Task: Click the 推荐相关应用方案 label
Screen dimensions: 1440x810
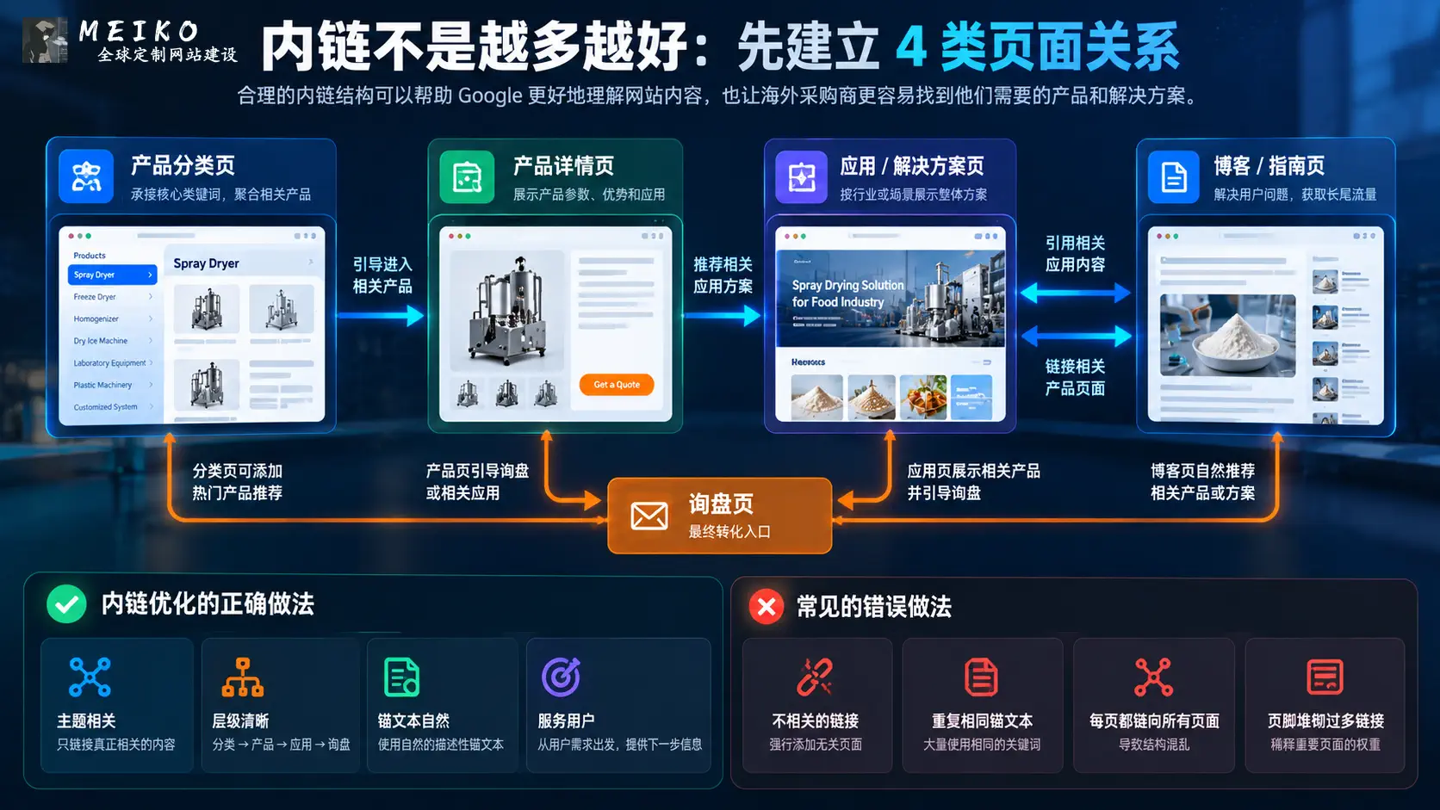Action: 723,275
